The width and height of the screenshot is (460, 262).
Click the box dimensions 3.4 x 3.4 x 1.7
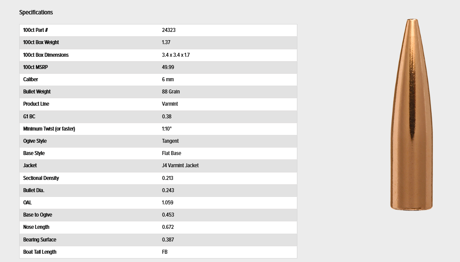(x=176, y=55)
